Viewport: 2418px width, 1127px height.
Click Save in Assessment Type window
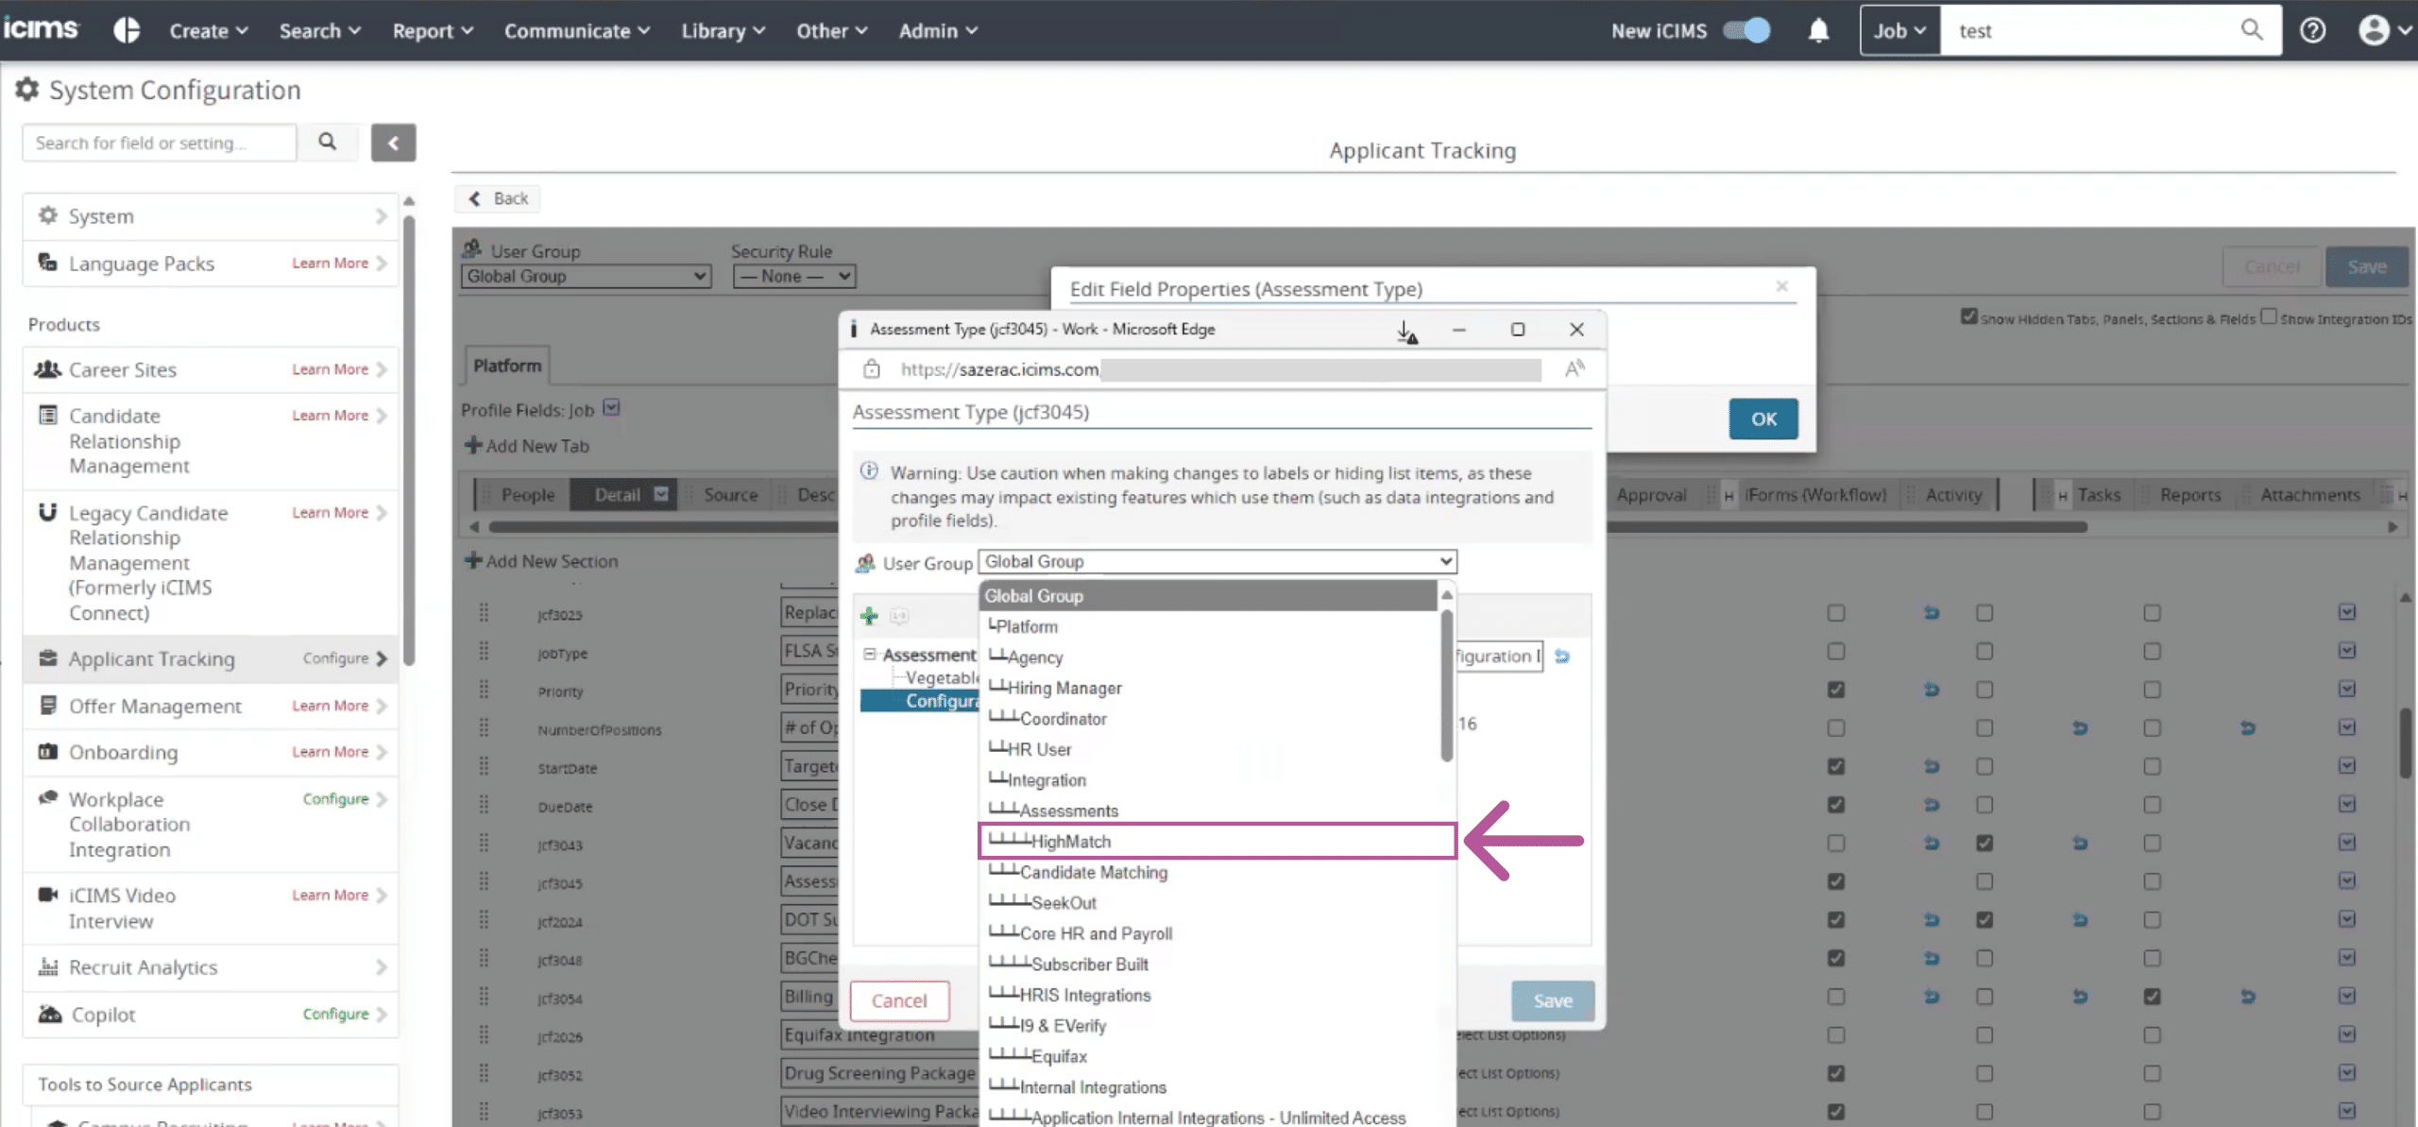pyautogui.click(x=1553, y=1000)
